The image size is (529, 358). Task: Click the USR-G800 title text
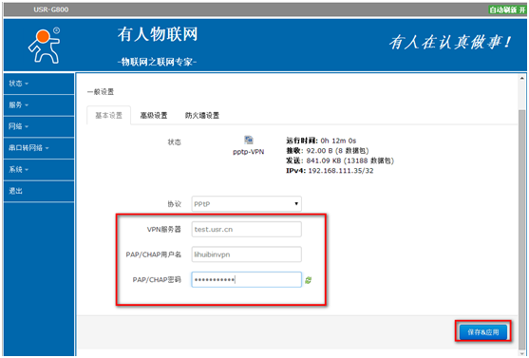click(x=51, y=9)
